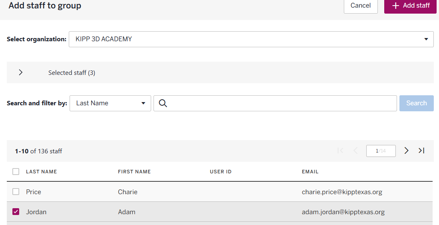Sort by FIRST NAME column header
Image resolution: width=439 pixels, height=225 pixels.
point(134,172)
